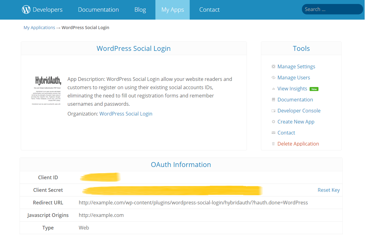Click the console icon beside Developer Console
The width and height of the screenshot is (372, 239).
[273, 111]
